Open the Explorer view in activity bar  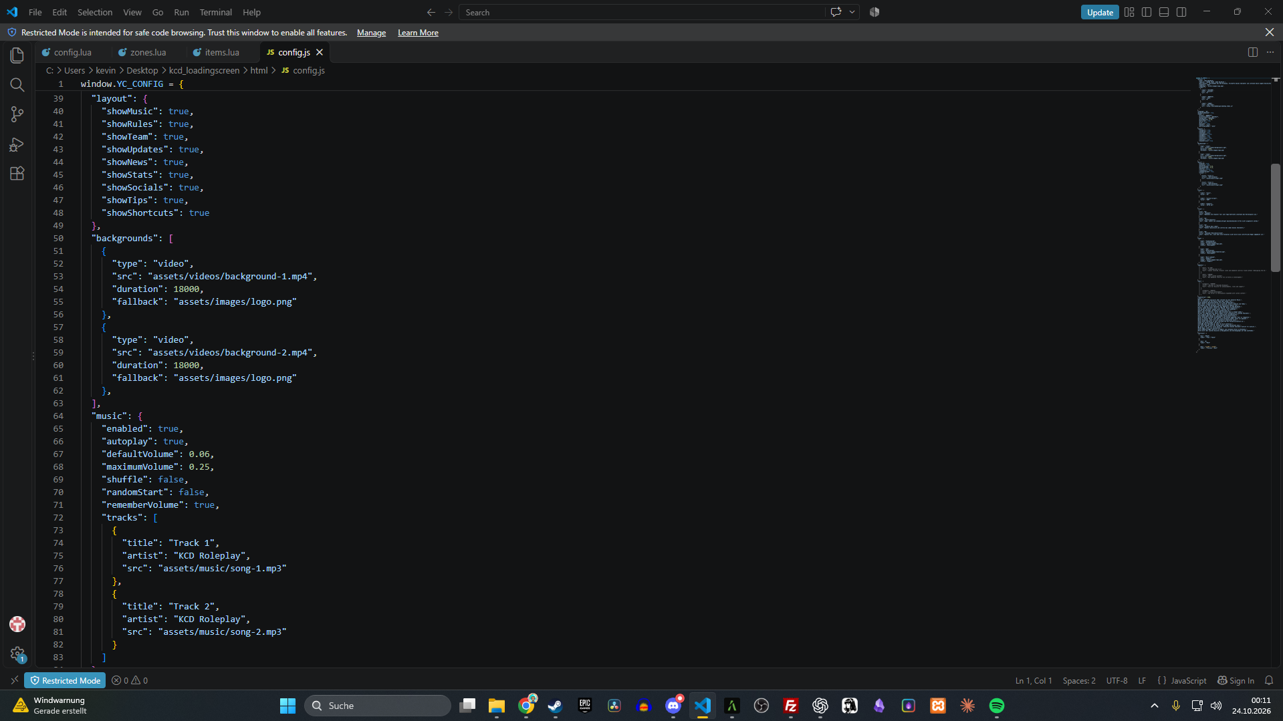[x=17, y=55]
